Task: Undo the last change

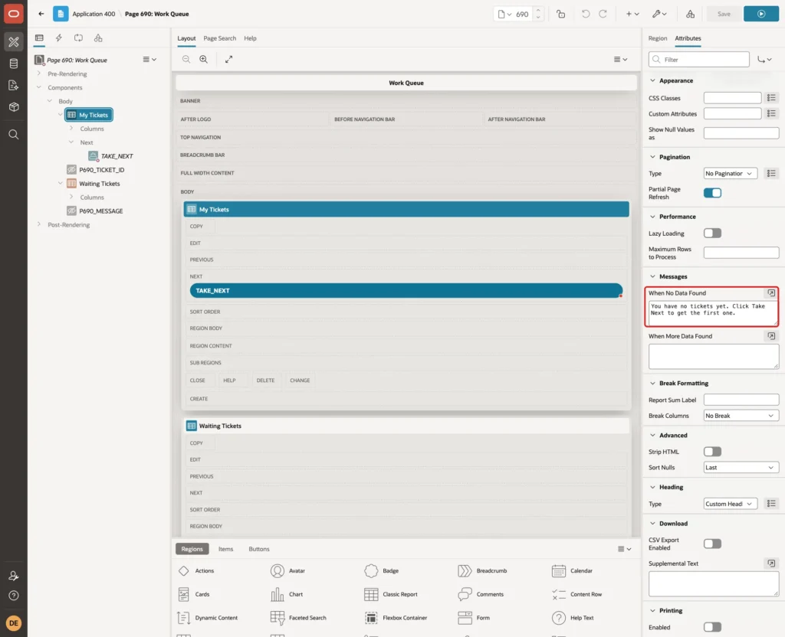Action: pos(585,14)
